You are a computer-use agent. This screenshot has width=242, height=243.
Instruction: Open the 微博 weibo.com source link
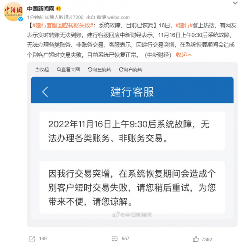click(113, 17)
